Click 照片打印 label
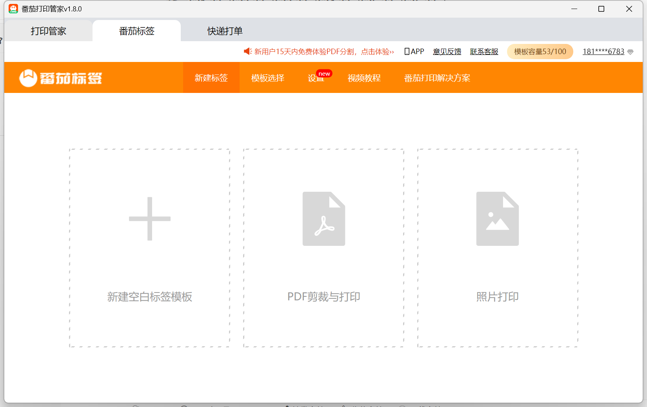This screenshot has height=407, width=647. coord(498,297)
